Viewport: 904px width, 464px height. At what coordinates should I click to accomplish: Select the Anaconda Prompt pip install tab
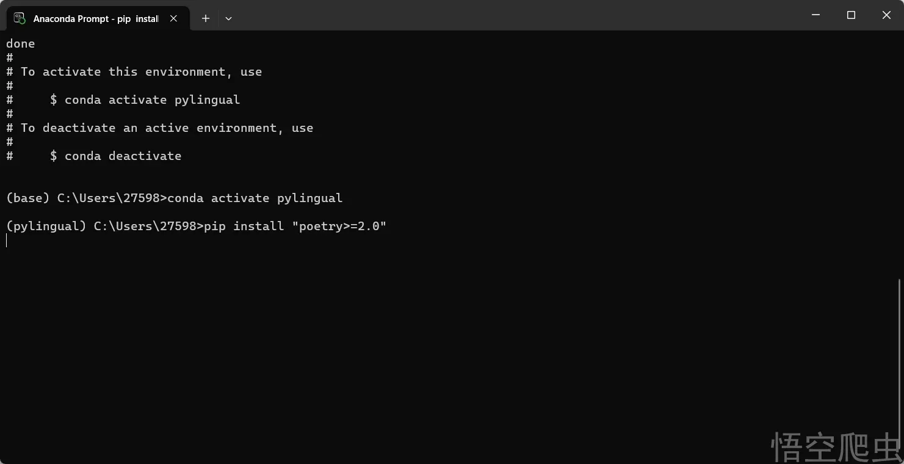point(96,19)
